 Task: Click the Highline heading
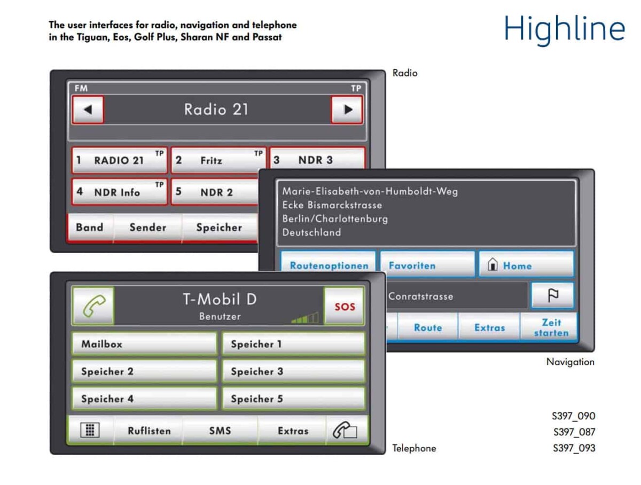(564, 30)
